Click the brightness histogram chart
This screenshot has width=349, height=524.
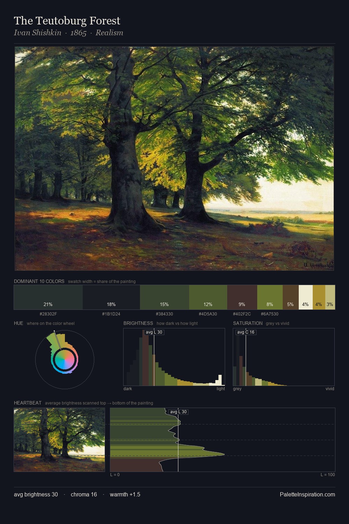(x=174, y=357)
